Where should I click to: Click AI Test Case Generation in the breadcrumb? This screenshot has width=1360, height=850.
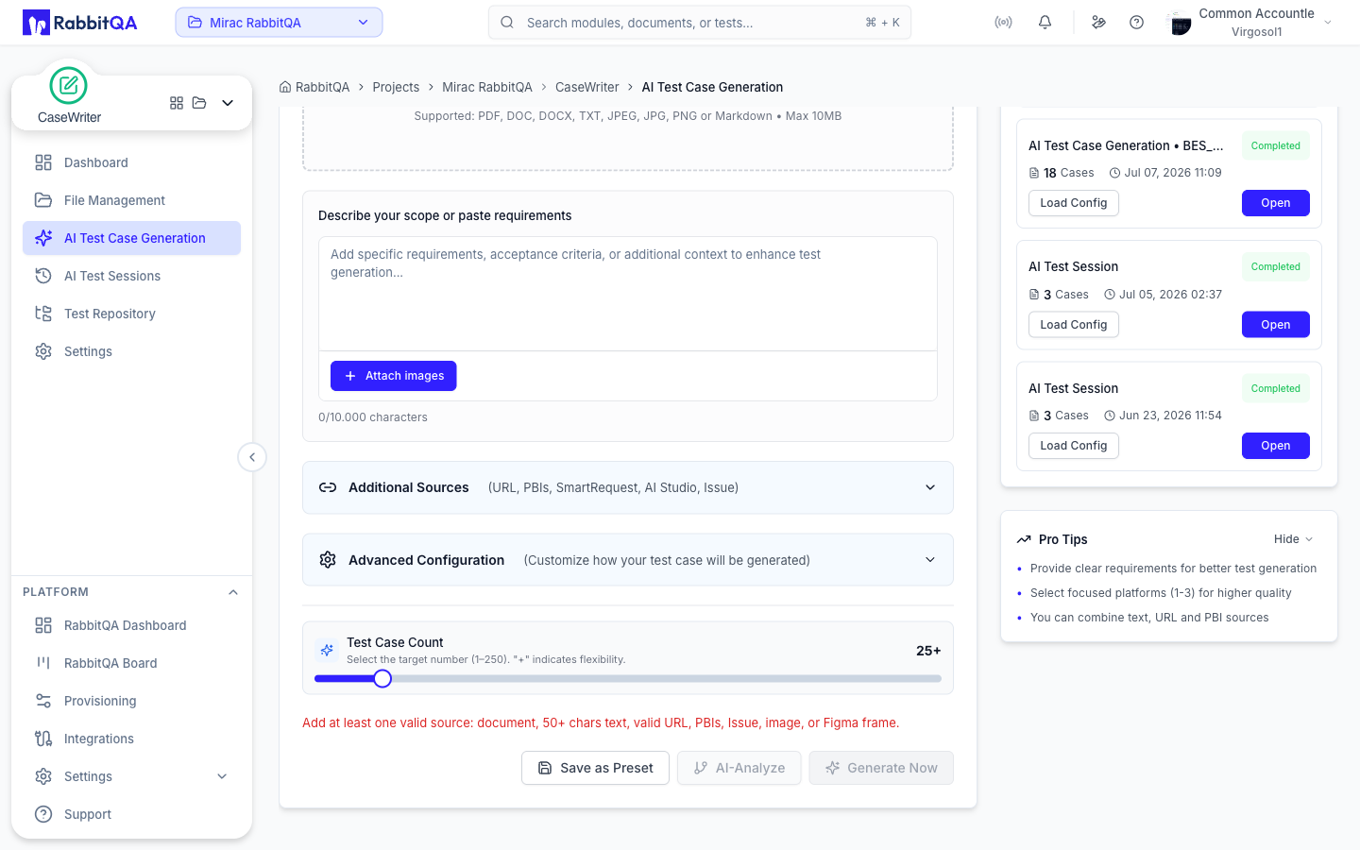[x=712, y=87]
